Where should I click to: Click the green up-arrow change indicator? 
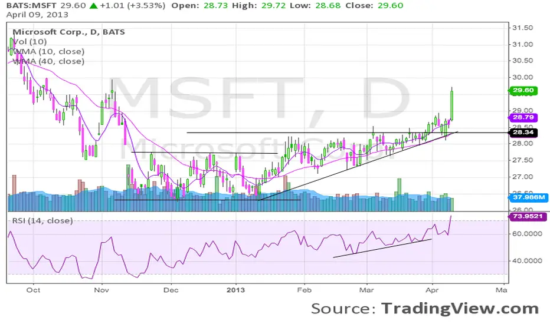93,6
